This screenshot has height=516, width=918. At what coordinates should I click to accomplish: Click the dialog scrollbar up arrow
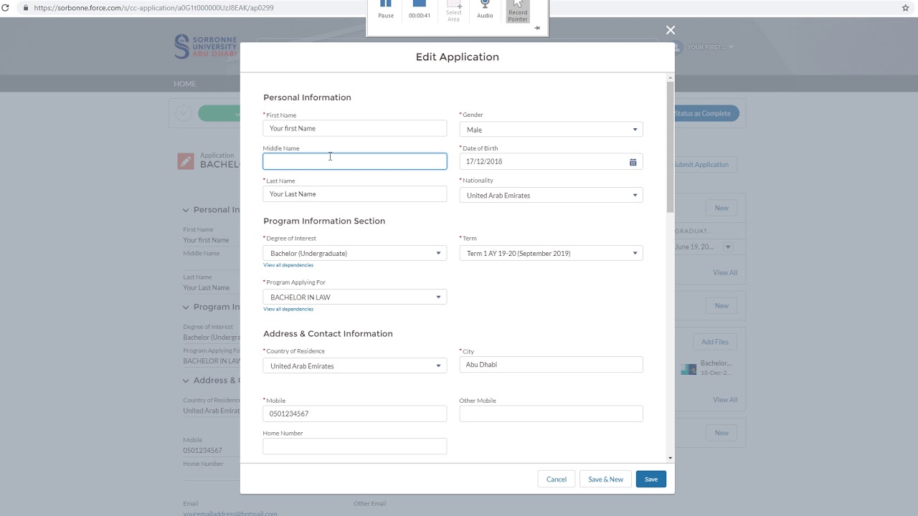pos(671,77)
